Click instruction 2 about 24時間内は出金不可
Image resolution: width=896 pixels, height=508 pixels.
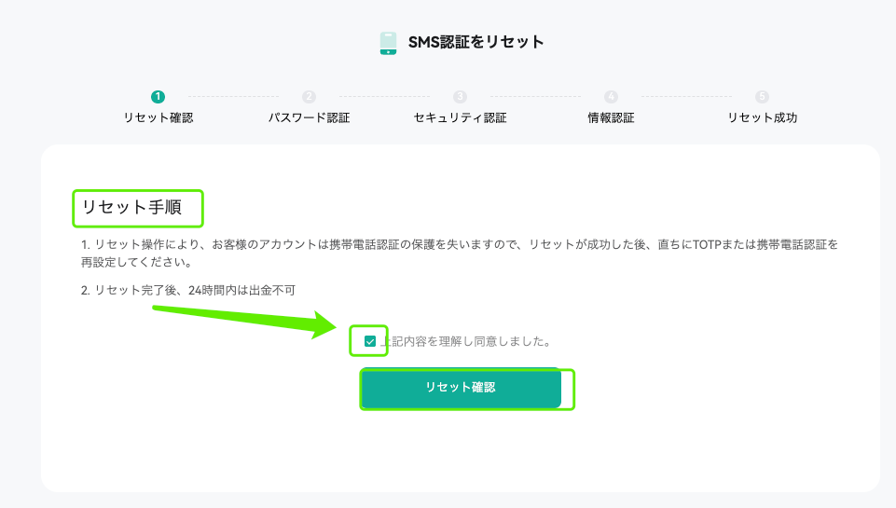[188, 290]
